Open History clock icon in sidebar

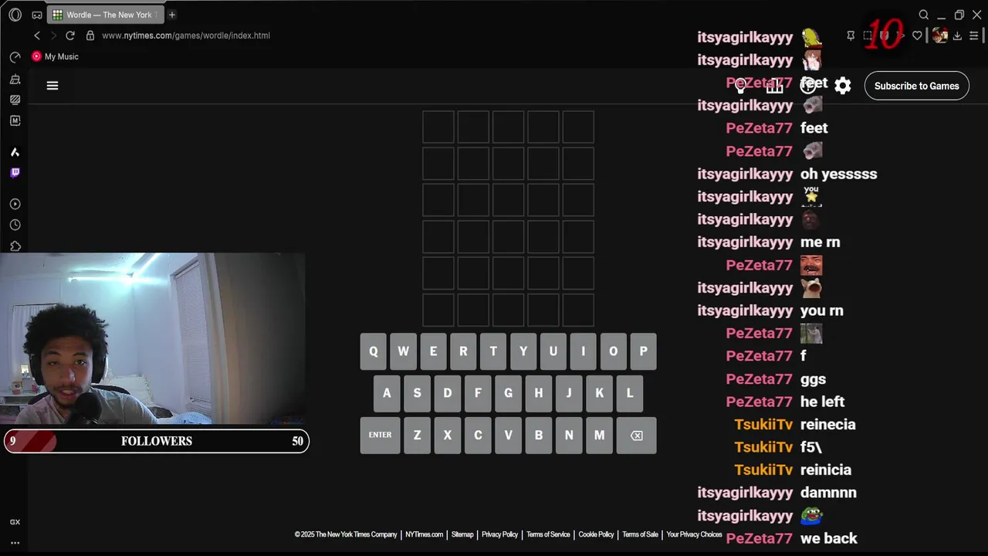click(15, 225)
